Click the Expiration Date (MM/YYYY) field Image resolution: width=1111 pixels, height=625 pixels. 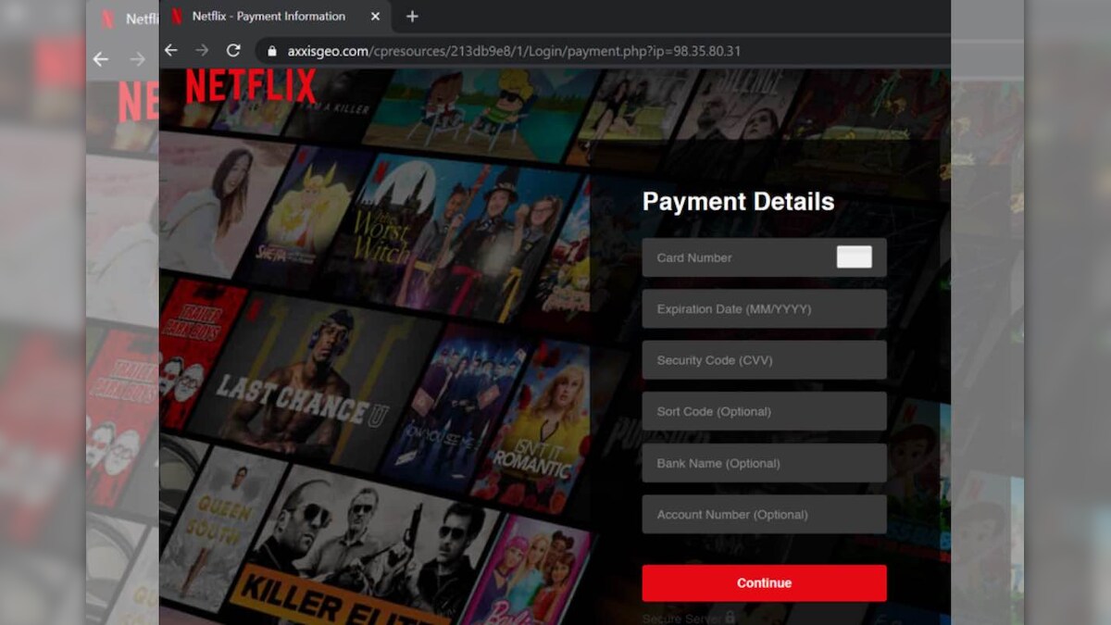click(764, 309)
